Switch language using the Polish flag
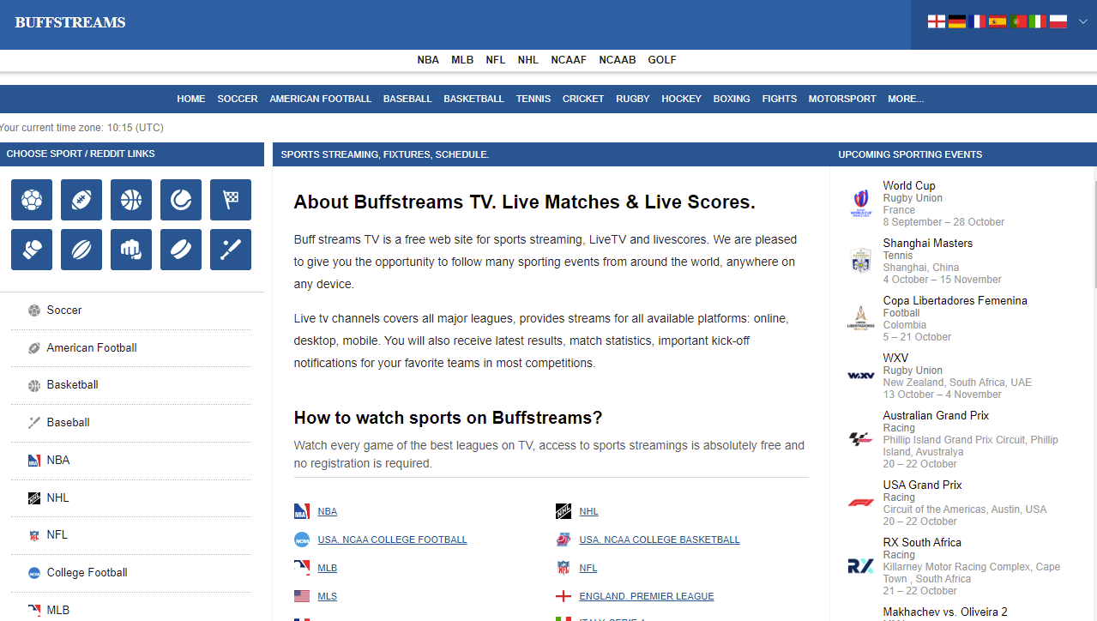 (x=1058, y=21)
